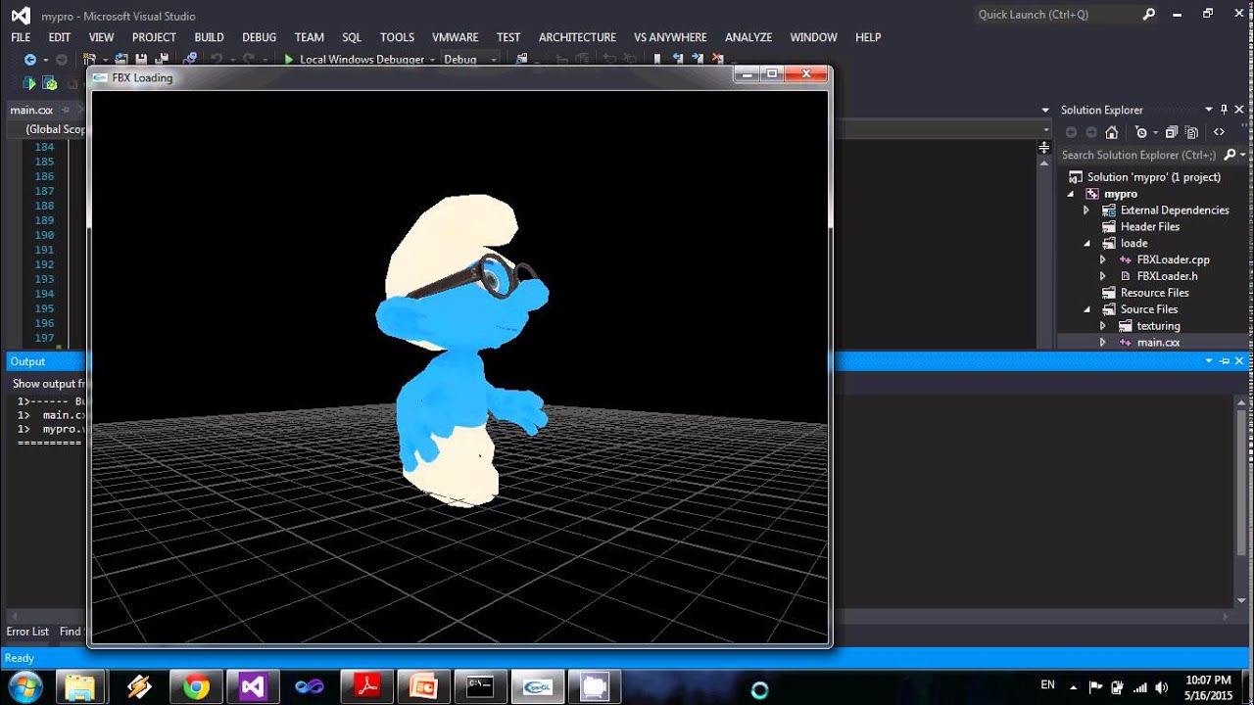Open Visual Studio from the taskbar

click(x=253, y=687)
